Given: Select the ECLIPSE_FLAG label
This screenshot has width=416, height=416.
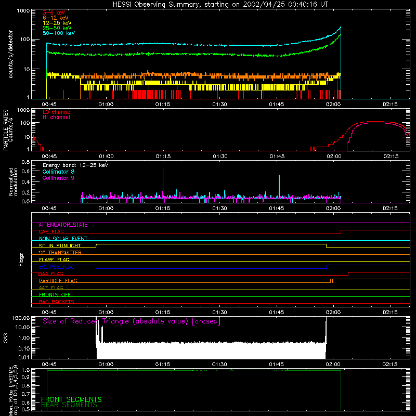Looking at the screenshot, I should pyautogui.click(x=57, y=267).
